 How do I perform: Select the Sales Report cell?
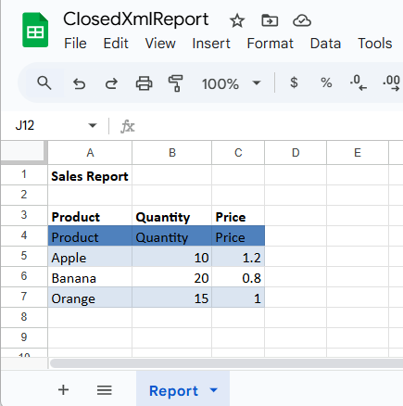[x=90, y=175]
